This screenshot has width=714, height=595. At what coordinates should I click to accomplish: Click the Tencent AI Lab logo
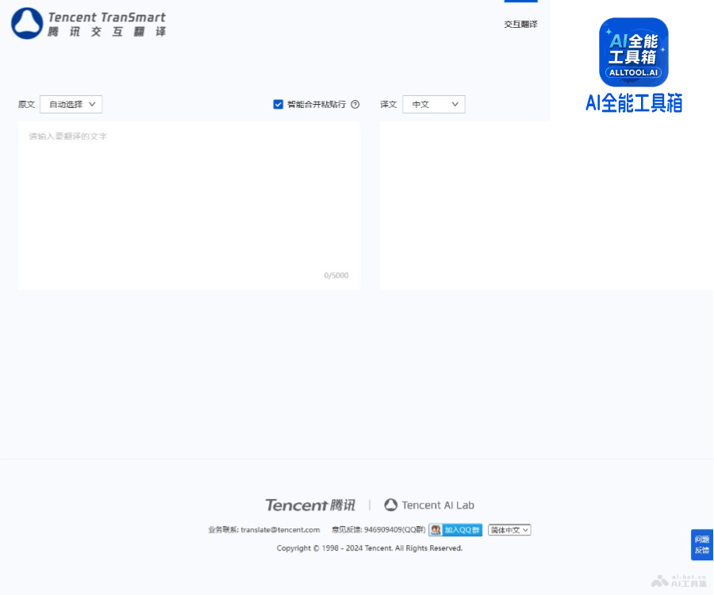coord(429,505)
